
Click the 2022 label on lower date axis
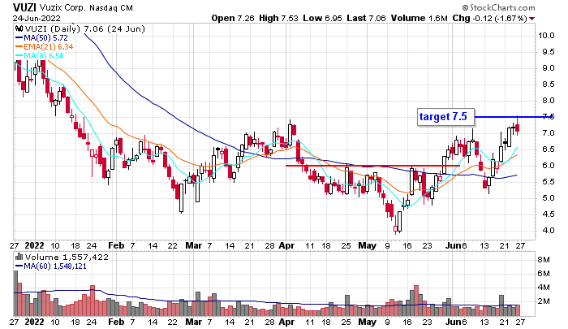[34, 322]
